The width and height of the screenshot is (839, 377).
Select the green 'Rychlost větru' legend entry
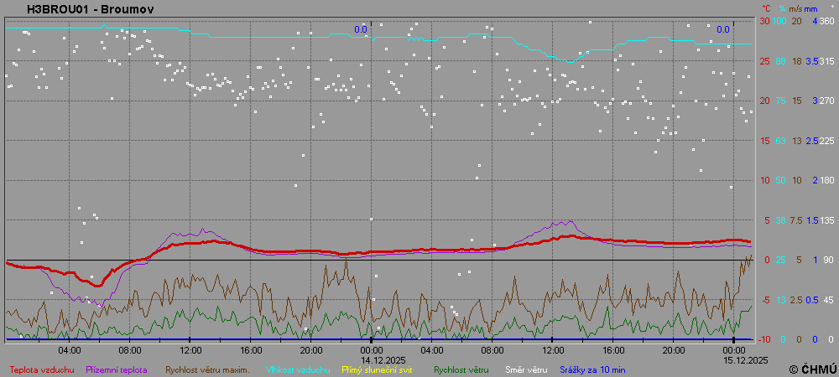pos(461,369)
